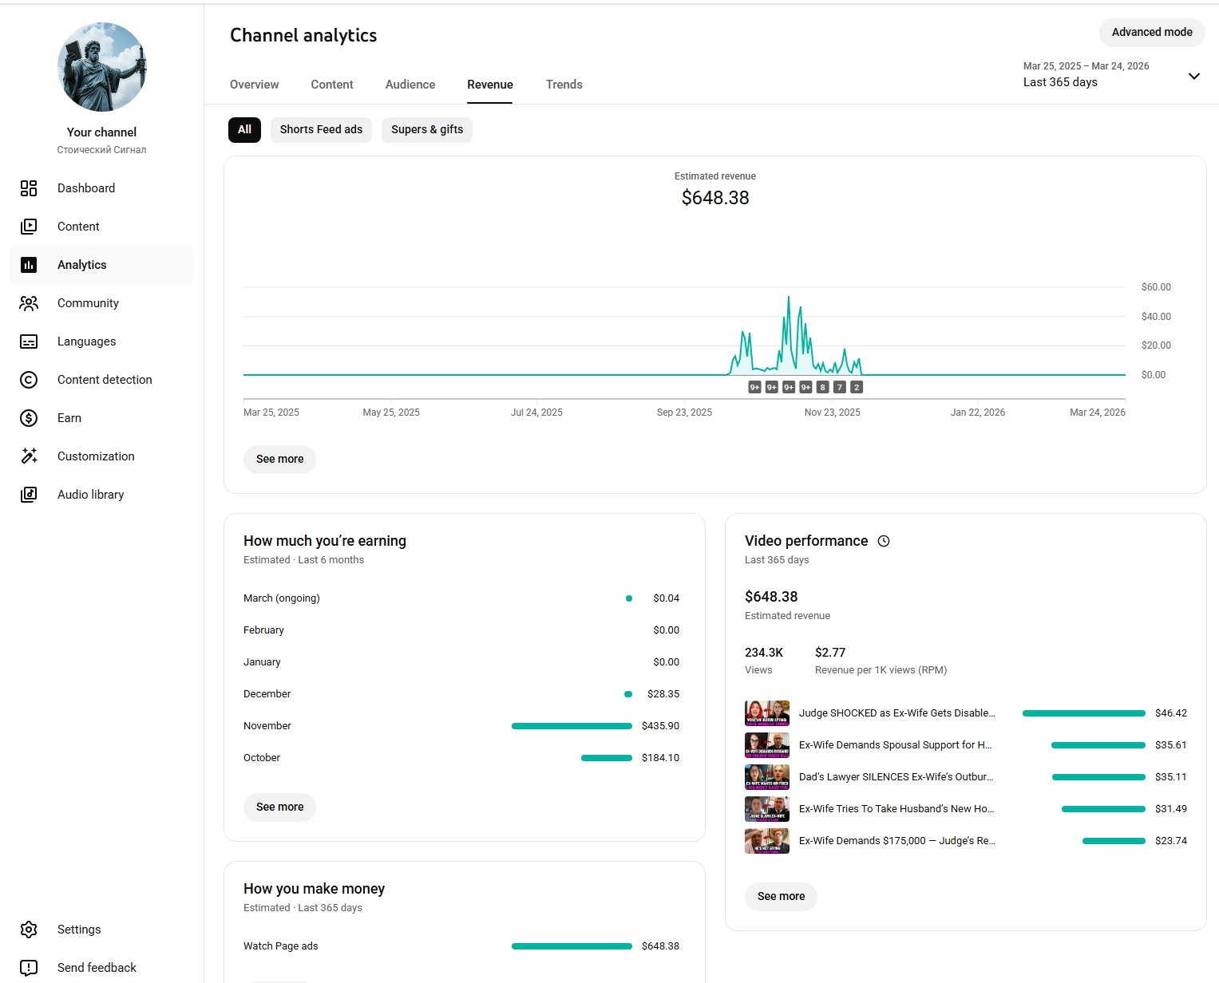Expand the Last 365 days date range
Image resolution: width=1219 pixels, height=983 pixels.
click(1193, 76)
